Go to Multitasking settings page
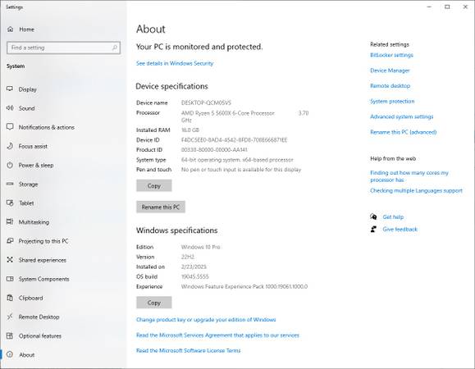475x369 pixels. pos(34,222)
